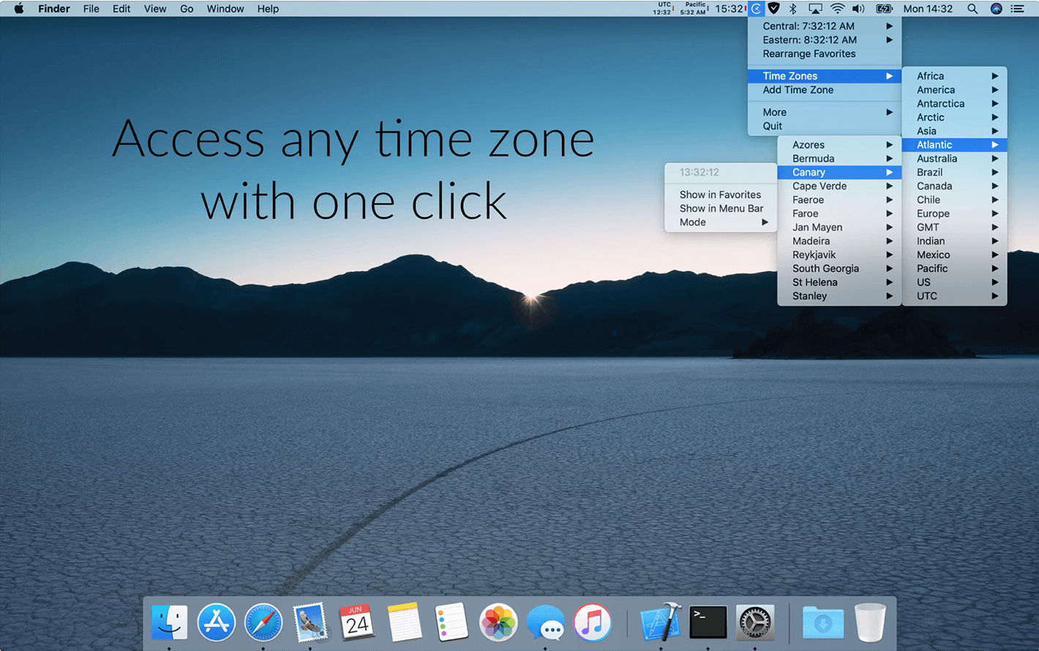Image resolution: width=1039 pixels, height=651 pixels.
Task: Expand the More submenu
Action: tap(825, 113)
